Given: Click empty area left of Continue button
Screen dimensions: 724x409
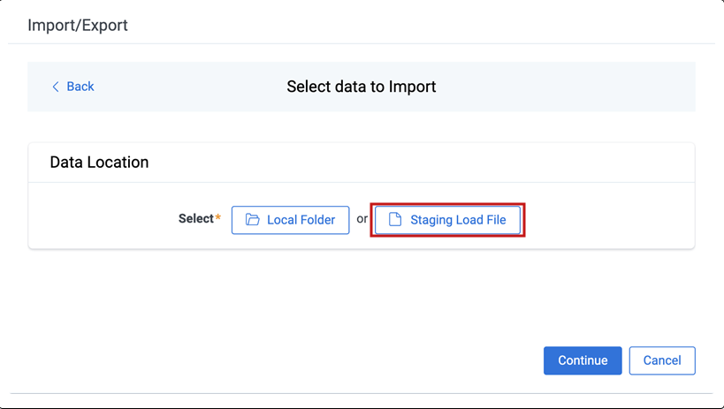Looking at the screenshot, I should [354, 360].
